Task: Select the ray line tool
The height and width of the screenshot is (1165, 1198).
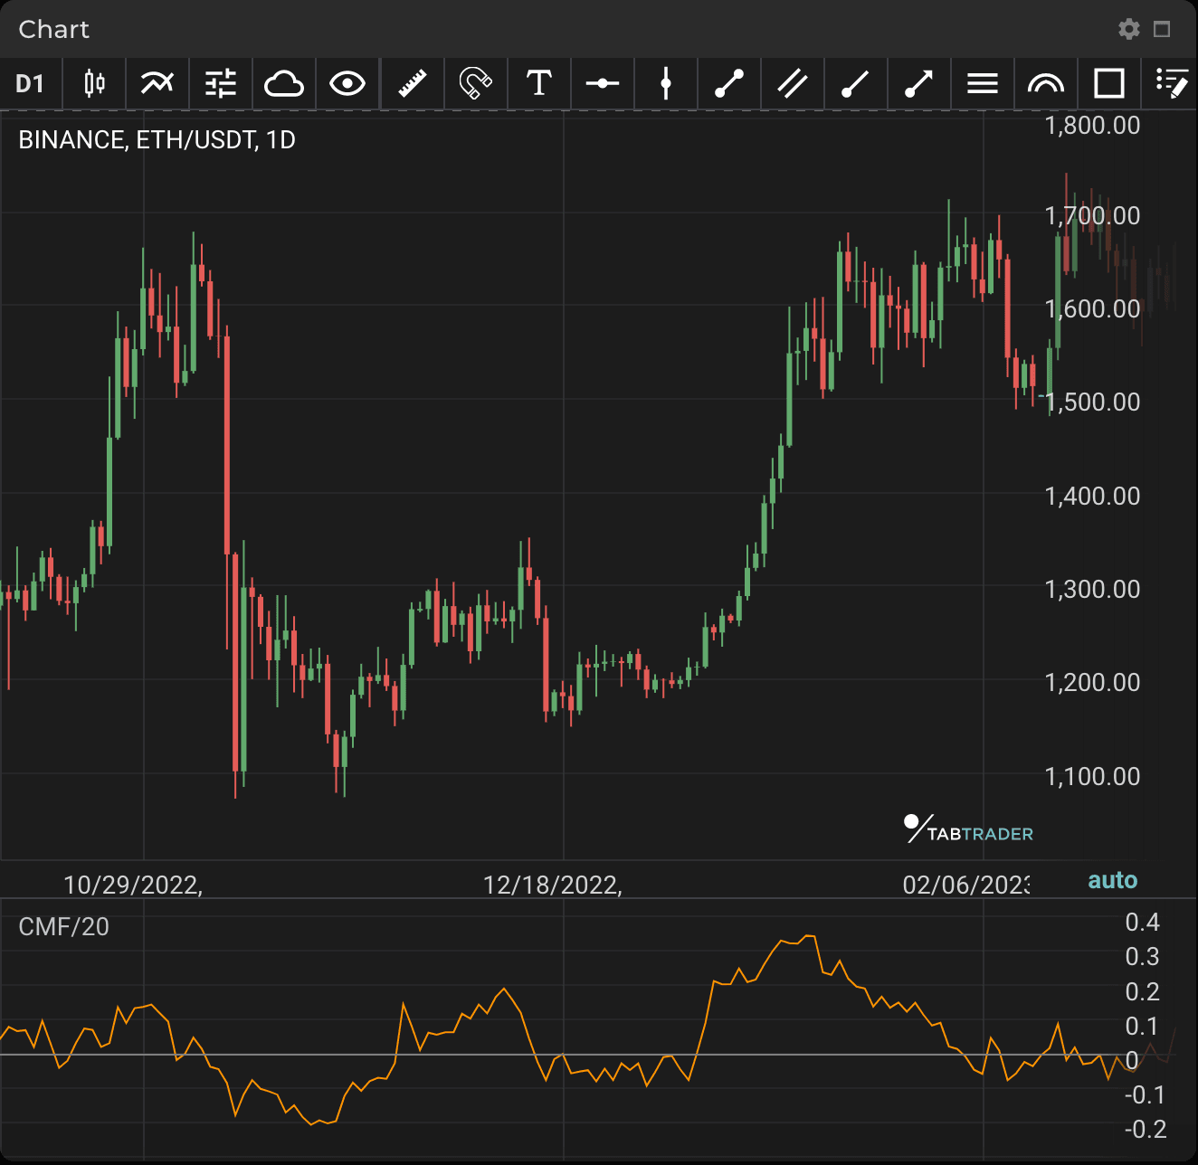Action: [x=856, y=84]
